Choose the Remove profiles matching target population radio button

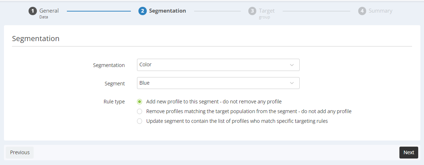coord(139,111)
